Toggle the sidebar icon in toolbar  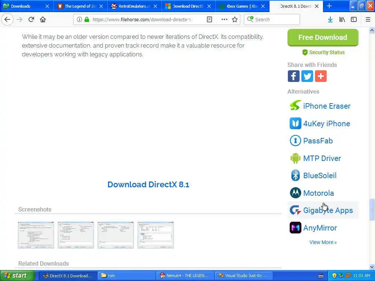click(354, 19)
